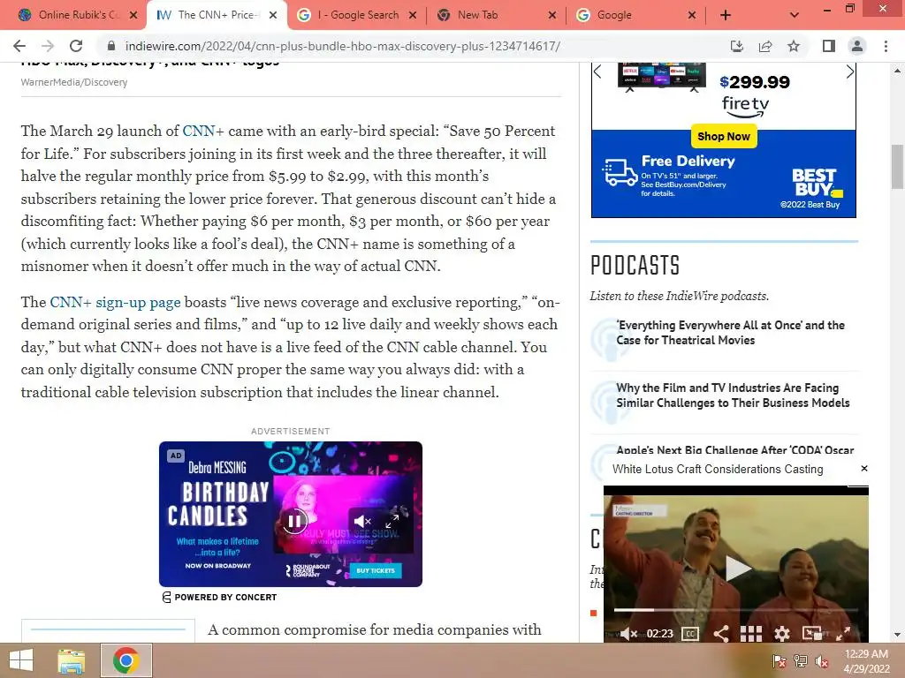This screenshot has height=678, width=905.
Task: Open Film and TV Industries podcast link
Action: [733, 395]
